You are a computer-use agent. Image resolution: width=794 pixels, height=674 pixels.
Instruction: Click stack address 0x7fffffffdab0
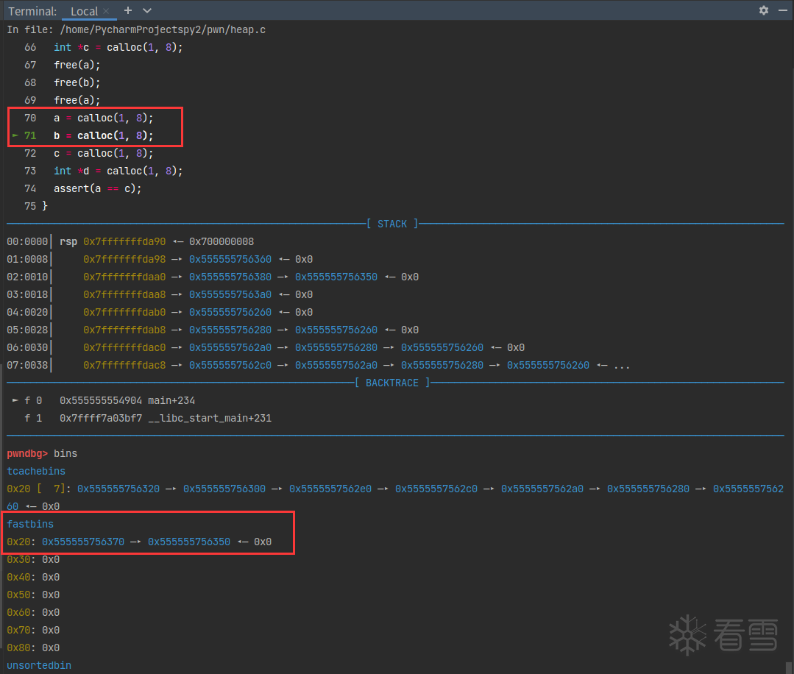coord(124,313)
